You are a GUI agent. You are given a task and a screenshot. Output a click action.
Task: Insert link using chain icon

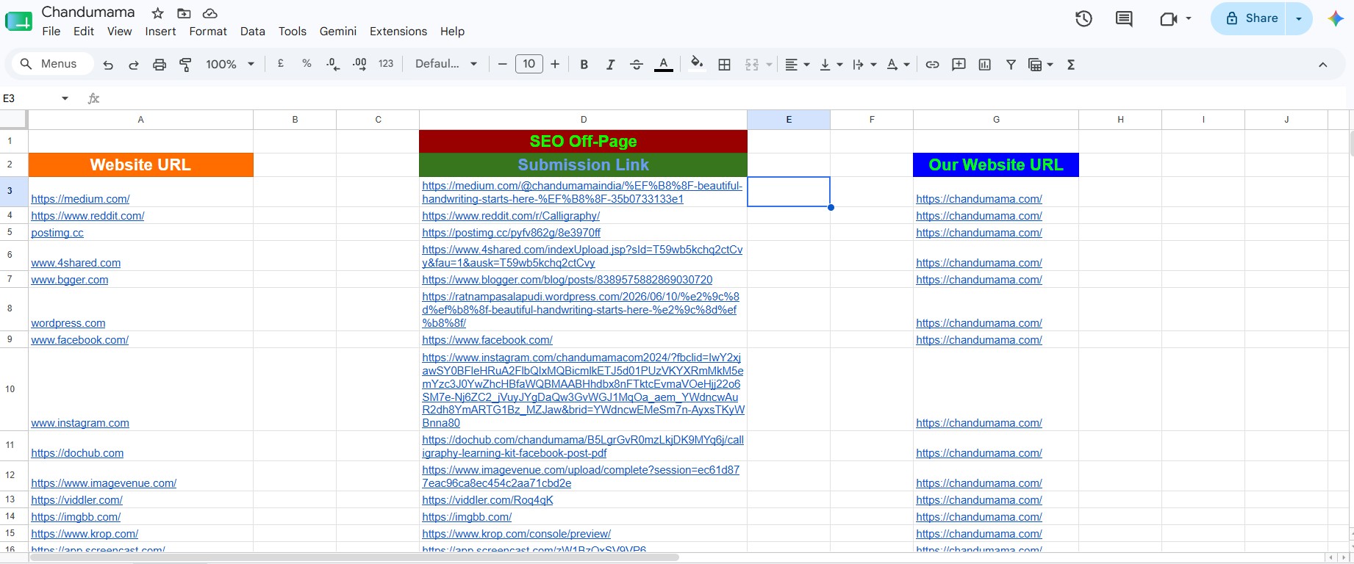click(x=932, y=65)
